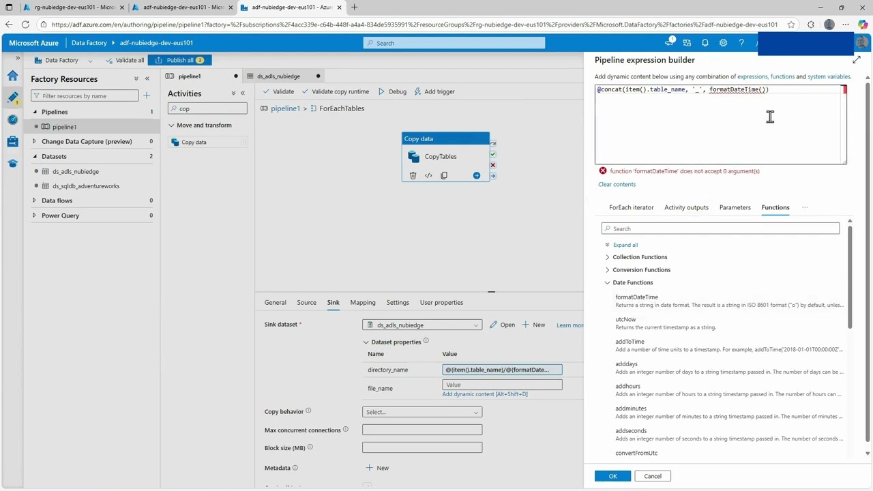This screenshot has height=491, width=873.
Task: Select the Activity outputs tab
Action: (686, 207)
